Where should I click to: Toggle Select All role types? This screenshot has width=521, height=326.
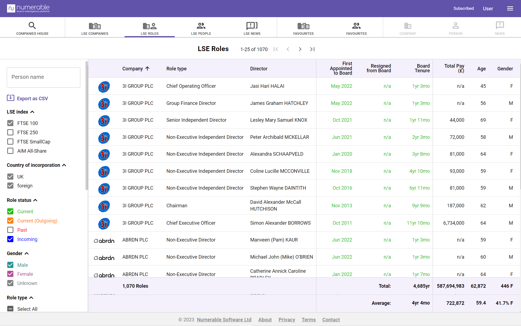tap(10, 309)
